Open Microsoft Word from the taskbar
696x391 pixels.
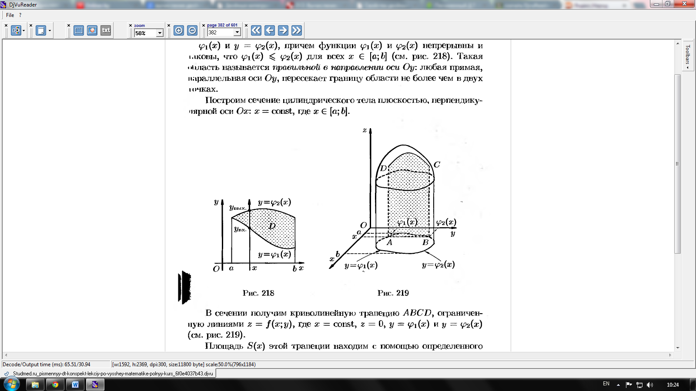point(75,384)
